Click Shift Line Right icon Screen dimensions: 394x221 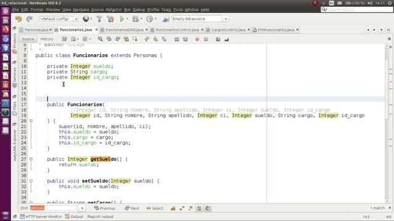pos(185,39)
